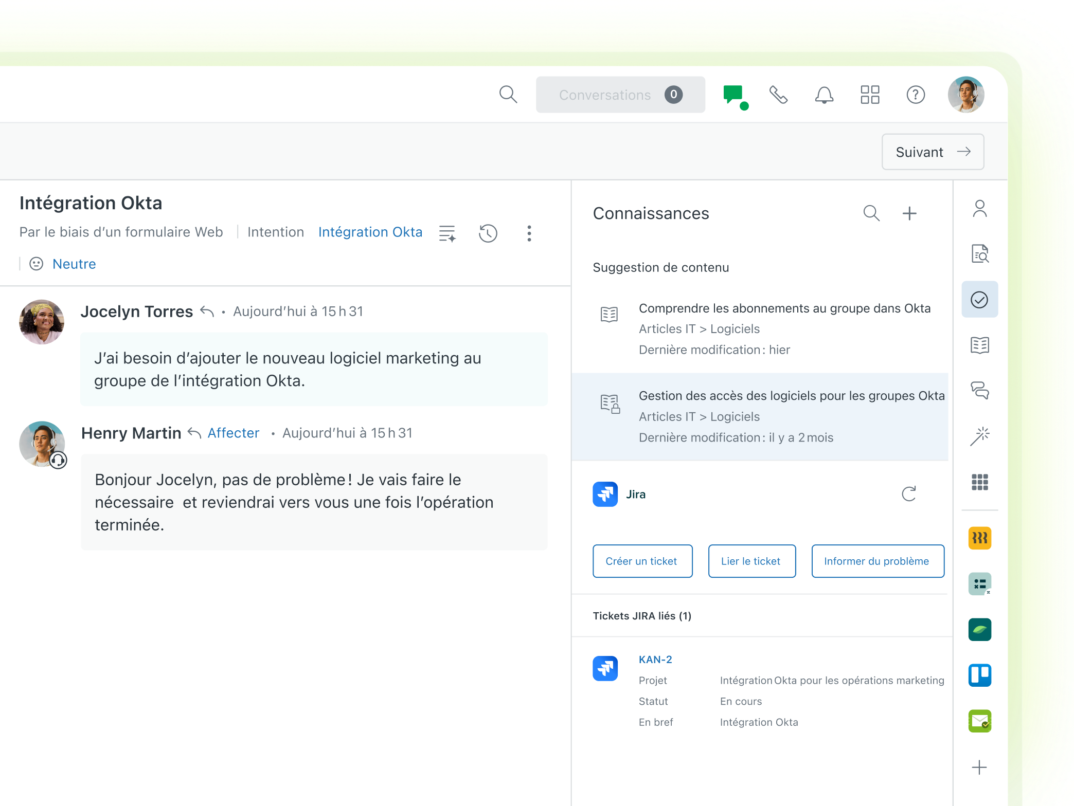Click the Intégration Okta intention link
This screenshot has height=806, width=1074.
pos(370,232)
